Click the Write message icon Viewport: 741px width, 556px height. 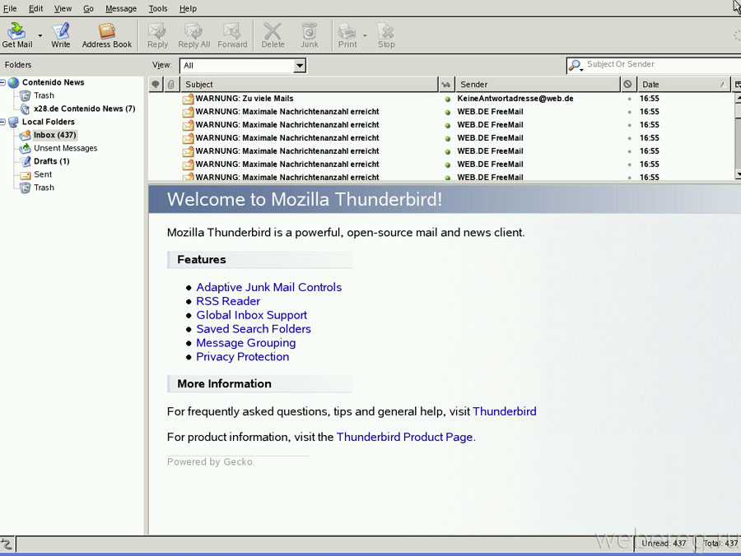click(x=60, y=35)
